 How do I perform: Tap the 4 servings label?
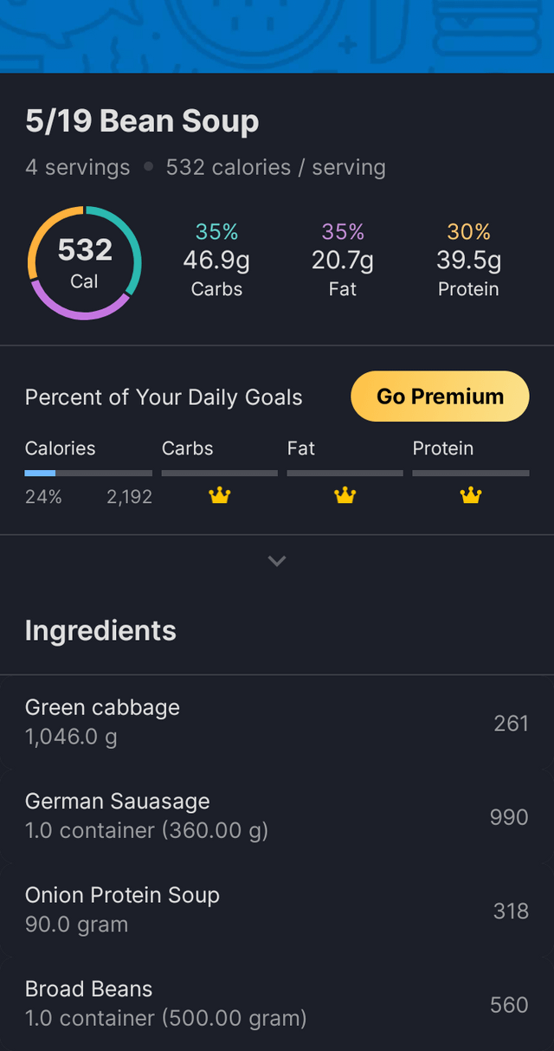[78, 167]
